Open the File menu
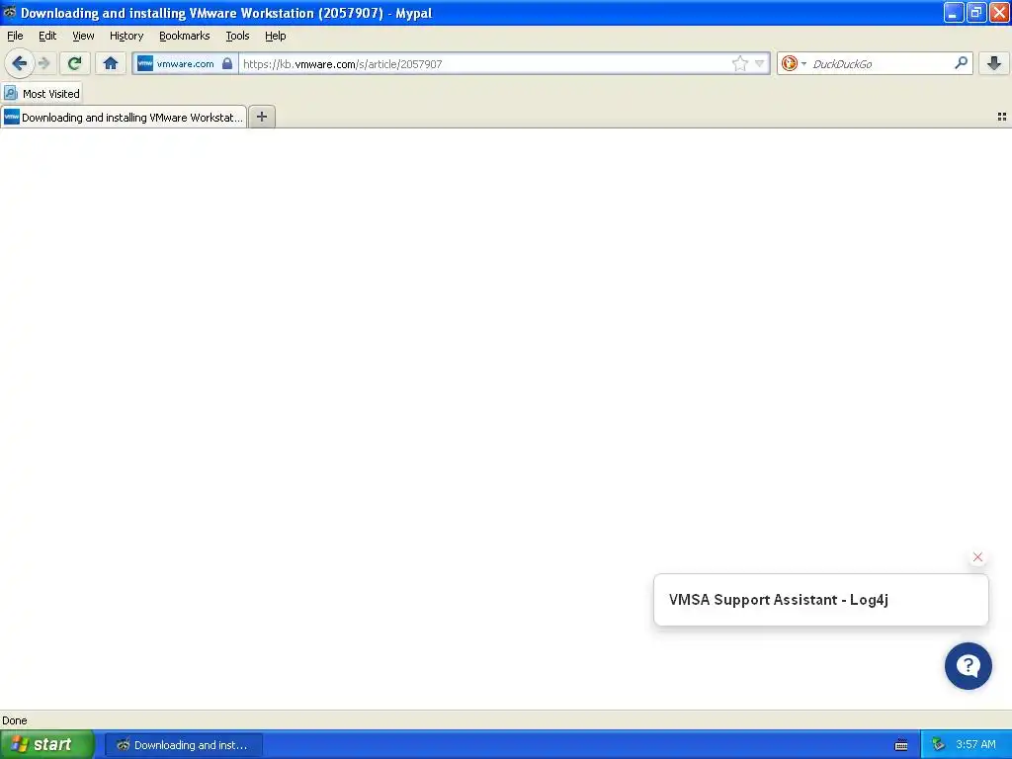1012x759 pixels. 15,36
